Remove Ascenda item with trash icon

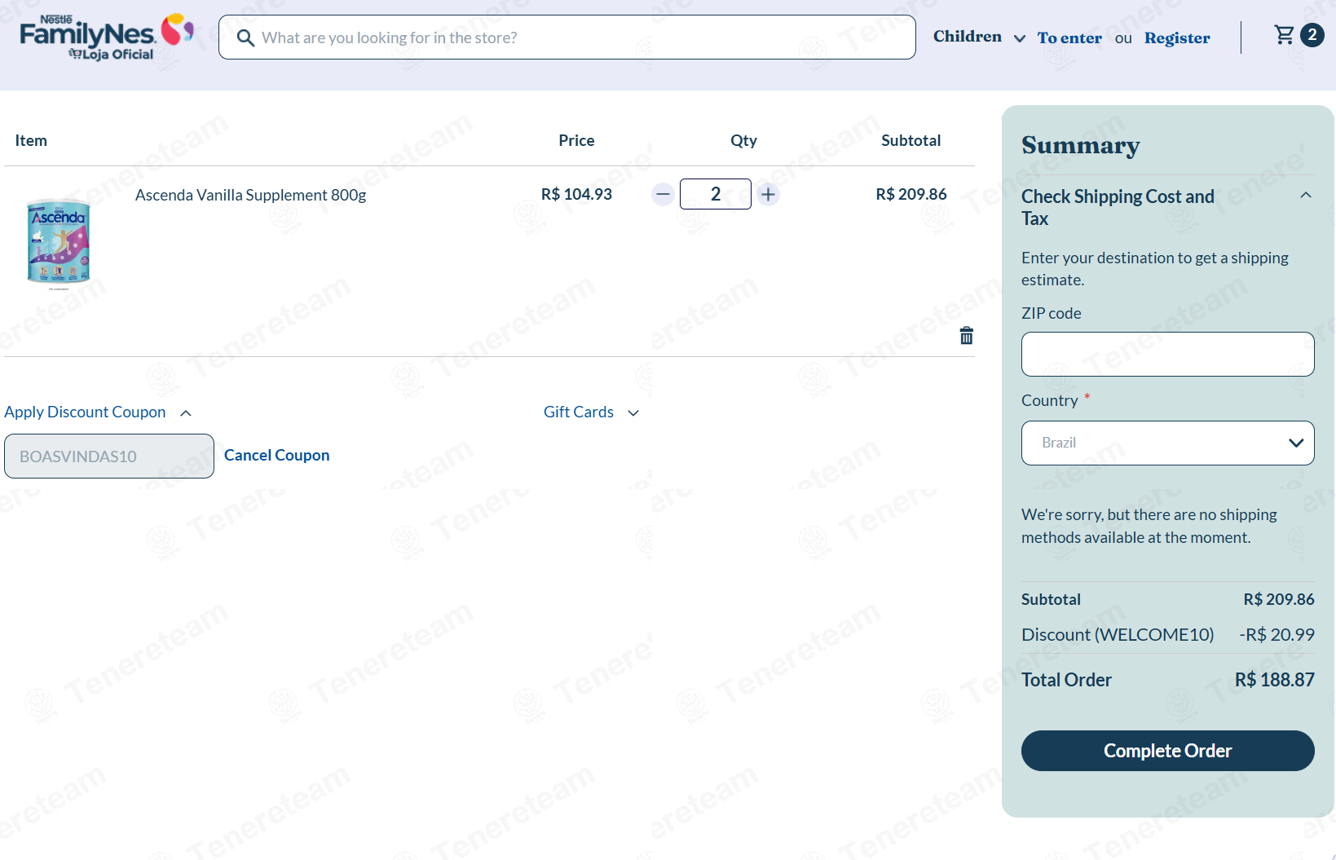tap(966, 336)
